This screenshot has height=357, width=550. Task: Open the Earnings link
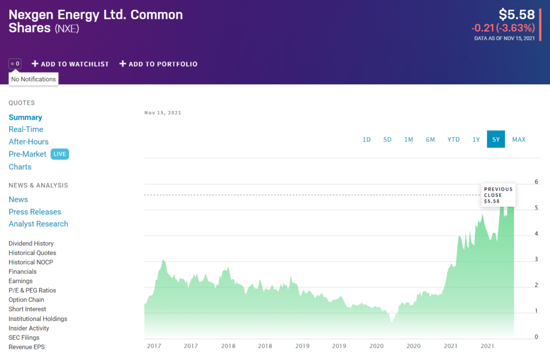coord(21,281)
